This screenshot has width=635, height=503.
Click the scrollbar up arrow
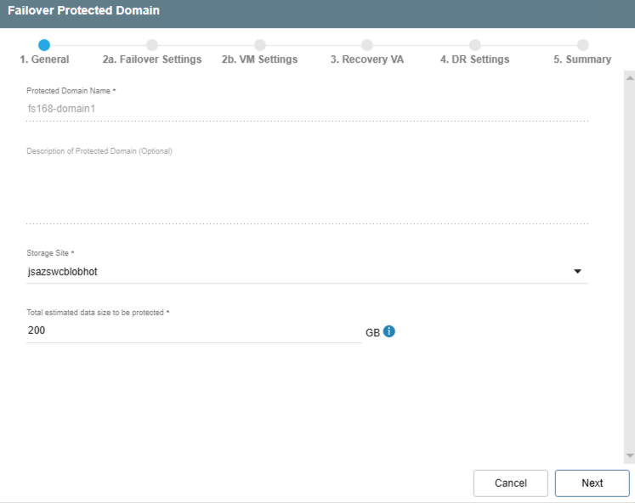point(629,78)
